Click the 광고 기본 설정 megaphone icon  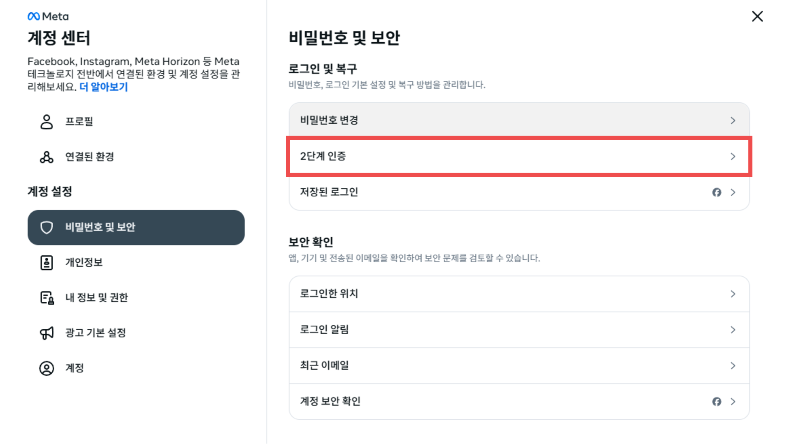pos(46,333)
